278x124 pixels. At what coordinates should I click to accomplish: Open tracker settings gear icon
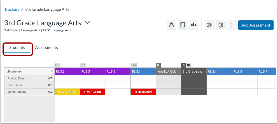[221, 25]
